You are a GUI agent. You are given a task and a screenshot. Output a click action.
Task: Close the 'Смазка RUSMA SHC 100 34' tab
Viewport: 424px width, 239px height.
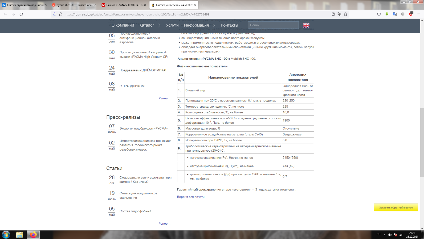pyautogui.click(x=145, y=5)
